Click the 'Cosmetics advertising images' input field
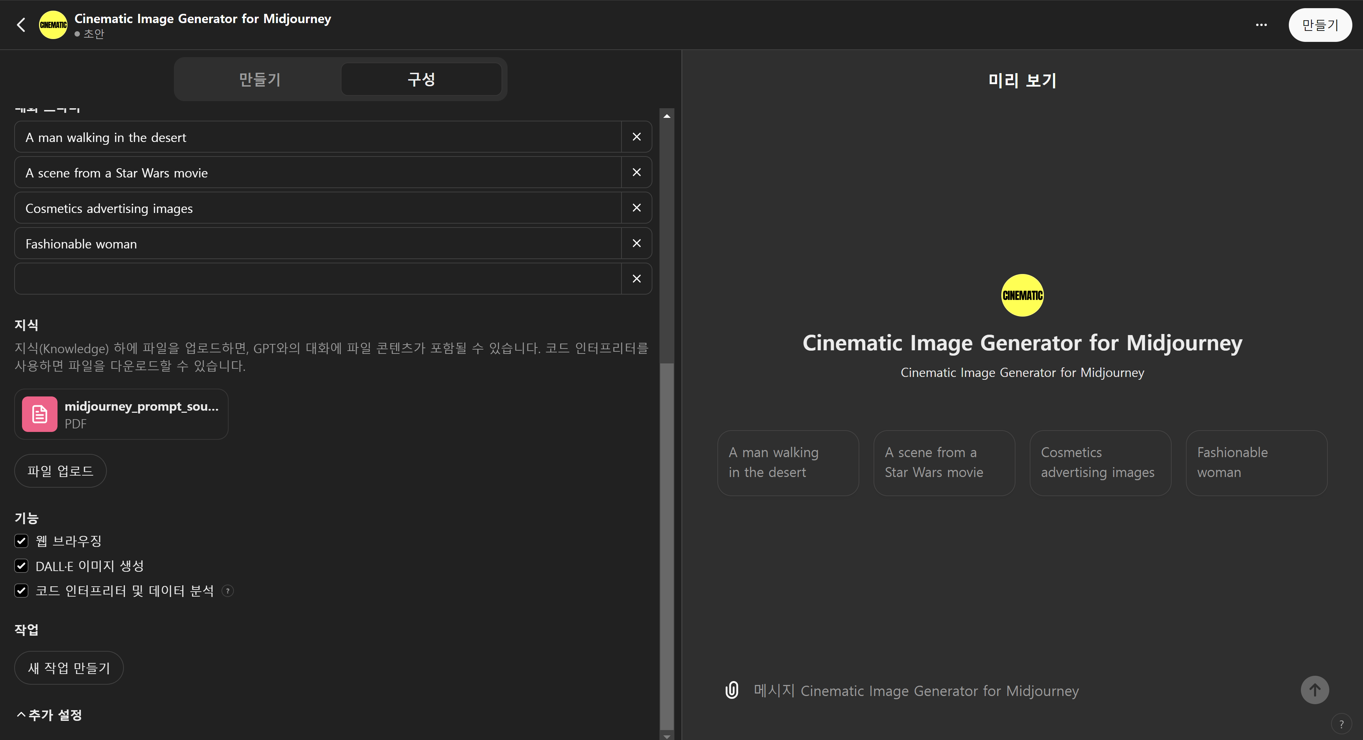Image resolution: width=1363 pixels, height=740 pixels. (x=317, y=208)
